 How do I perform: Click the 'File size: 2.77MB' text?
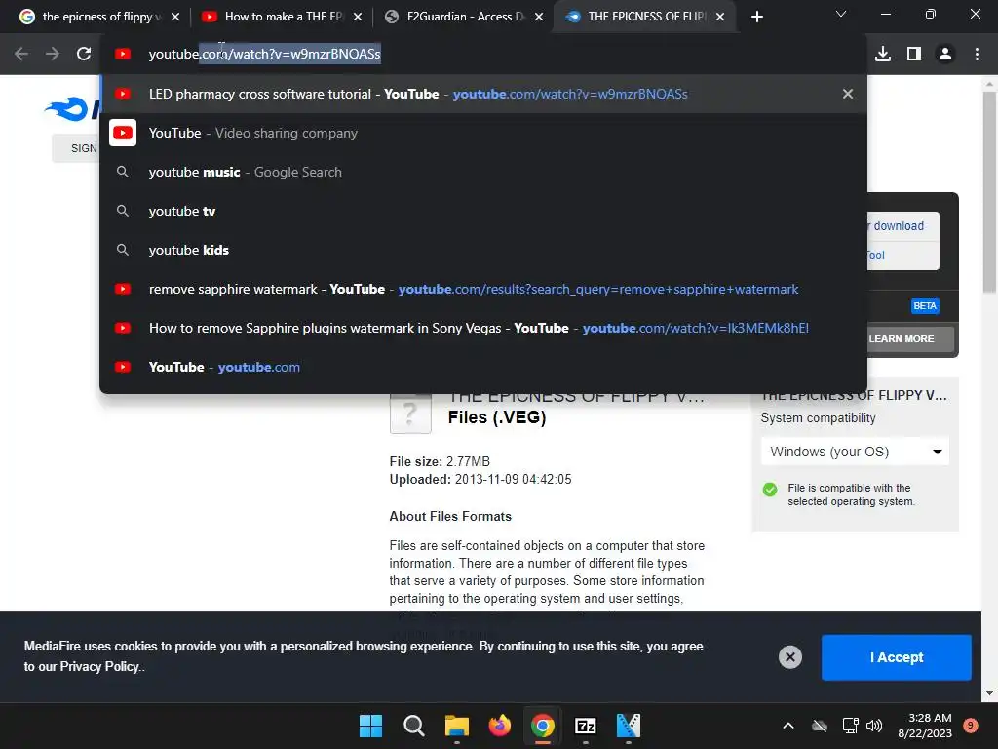coord(440,461)
